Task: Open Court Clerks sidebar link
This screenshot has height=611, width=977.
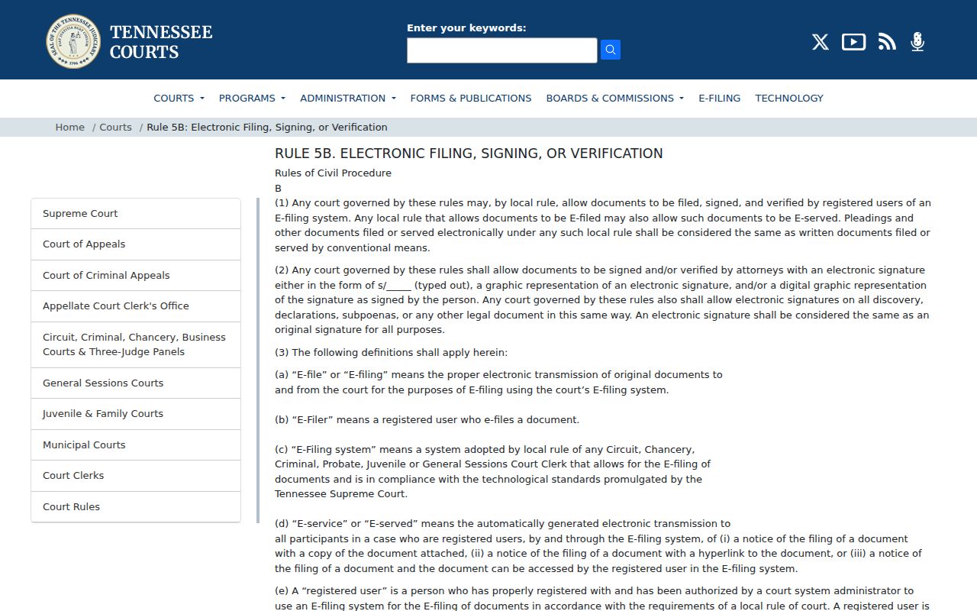Action: pos(136,476)
